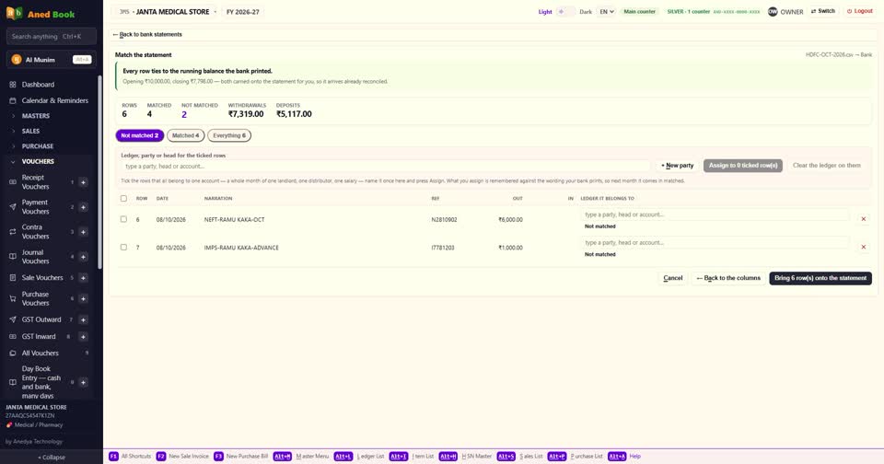
Task: Add new Journal Voucher with plus
Action: [83, 257]
